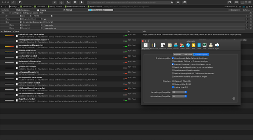Go to Foundation in the path bar
253x140 pixels.
tap(40, 7)
